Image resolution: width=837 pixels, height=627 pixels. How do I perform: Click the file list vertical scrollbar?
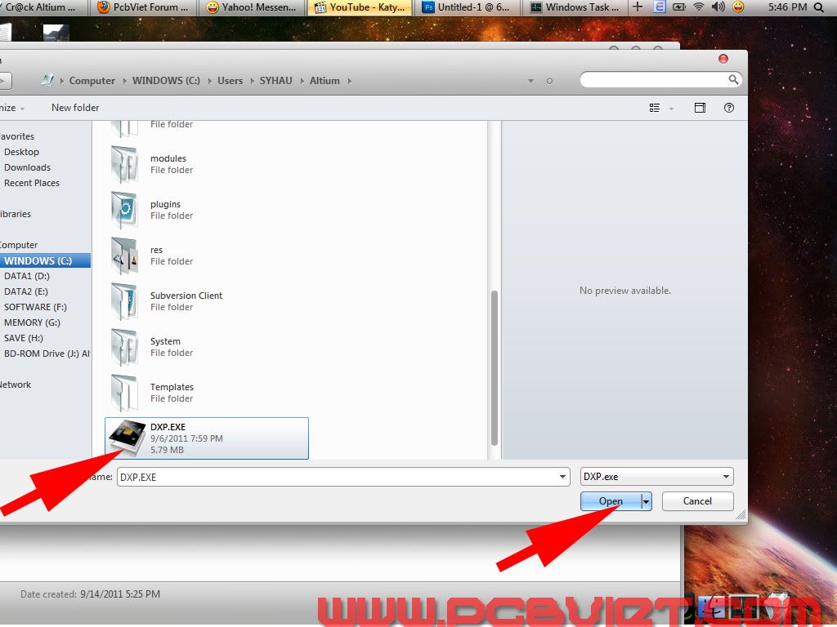495,368
